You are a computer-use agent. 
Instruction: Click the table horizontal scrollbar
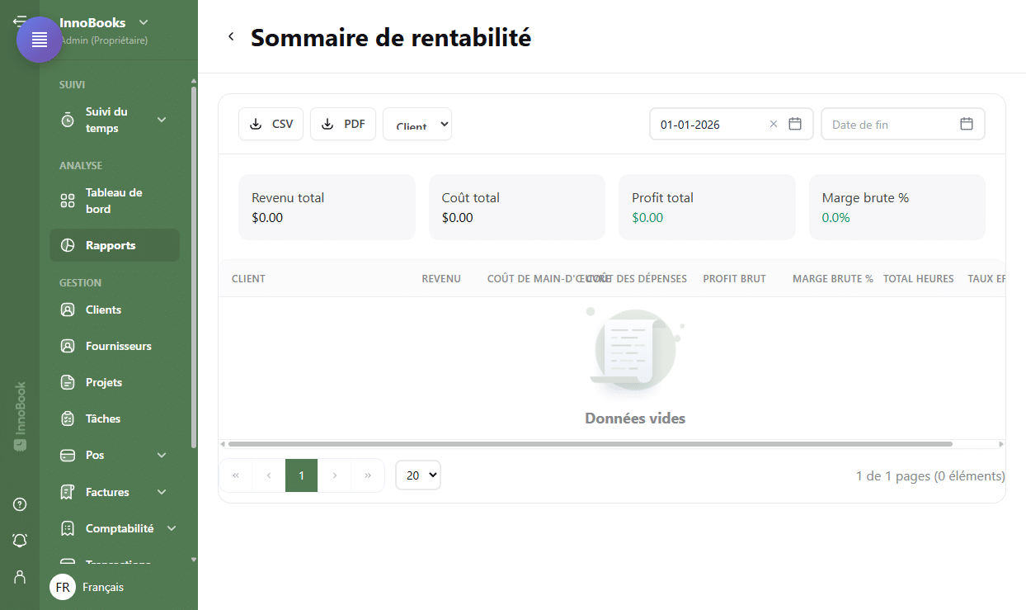591,444
